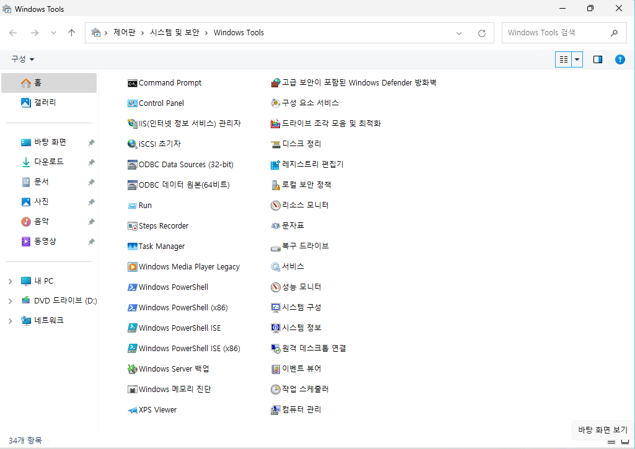Image resolution: width=635 pixels, height=449 pixels.
Task: Click the XPS Viewer icon
Action: click(132, 410)
